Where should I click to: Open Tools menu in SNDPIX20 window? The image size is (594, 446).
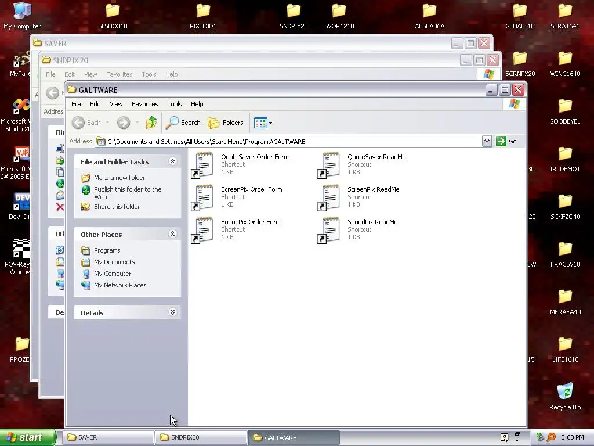point(149,74)
